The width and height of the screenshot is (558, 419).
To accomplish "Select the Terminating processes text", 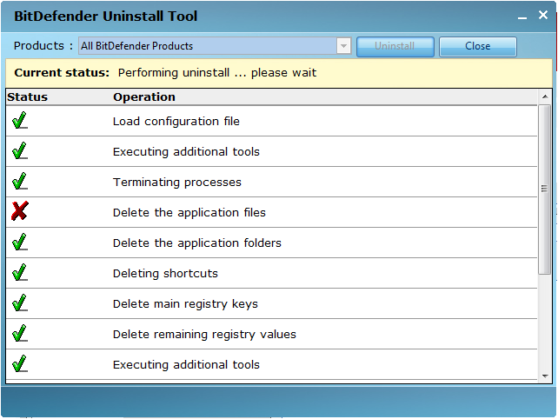I will tap(177, 182).
